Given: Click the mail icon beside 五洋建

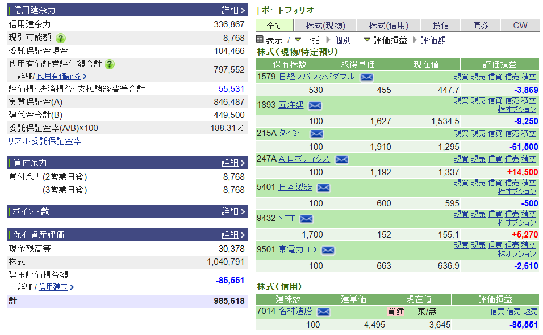Looking at the screenshot, I should point(315,105).
